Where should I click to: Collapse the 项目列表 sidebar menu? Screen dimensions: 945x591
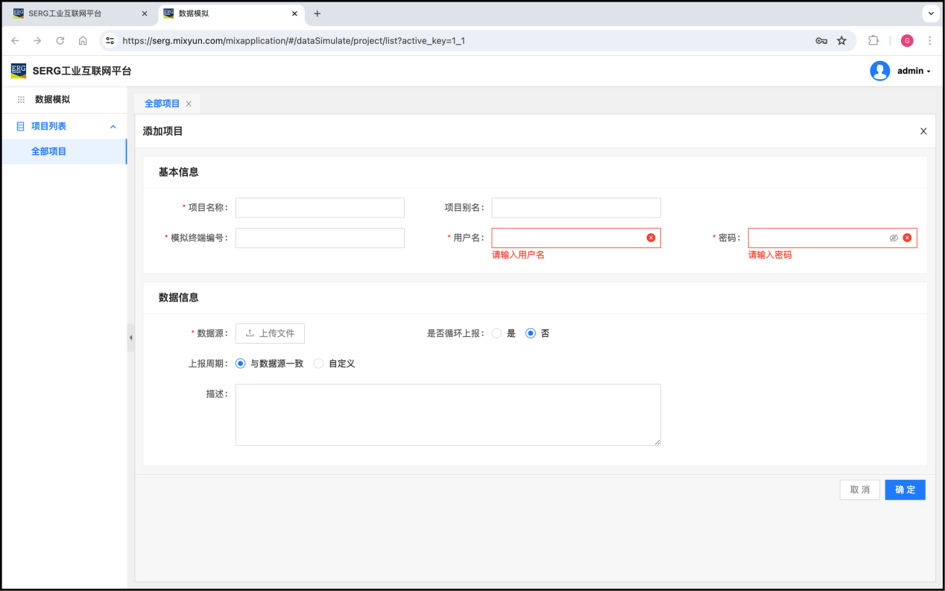[113, 127]
